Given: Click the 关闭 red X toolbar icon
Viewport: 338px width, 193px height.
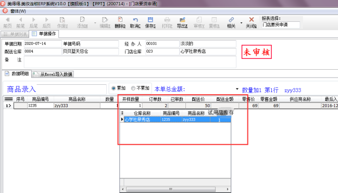Looking at the screenshot, I should click(x=252, y=20).
